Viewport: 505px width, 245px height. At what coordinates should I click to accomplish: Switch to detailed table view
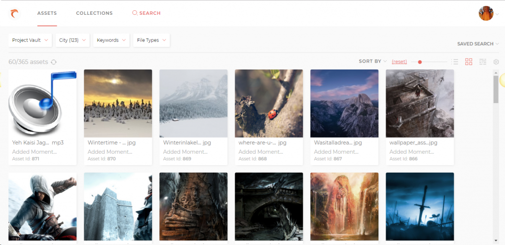pos(483,62)
